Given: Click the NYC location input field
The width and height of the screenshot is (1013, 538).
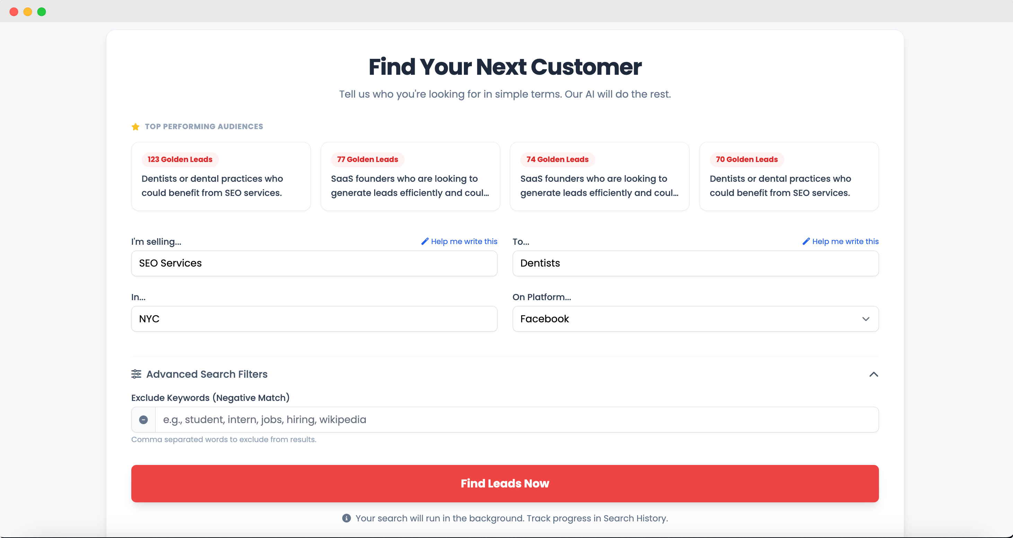Looking at the screenshot, I should [314, 319].
